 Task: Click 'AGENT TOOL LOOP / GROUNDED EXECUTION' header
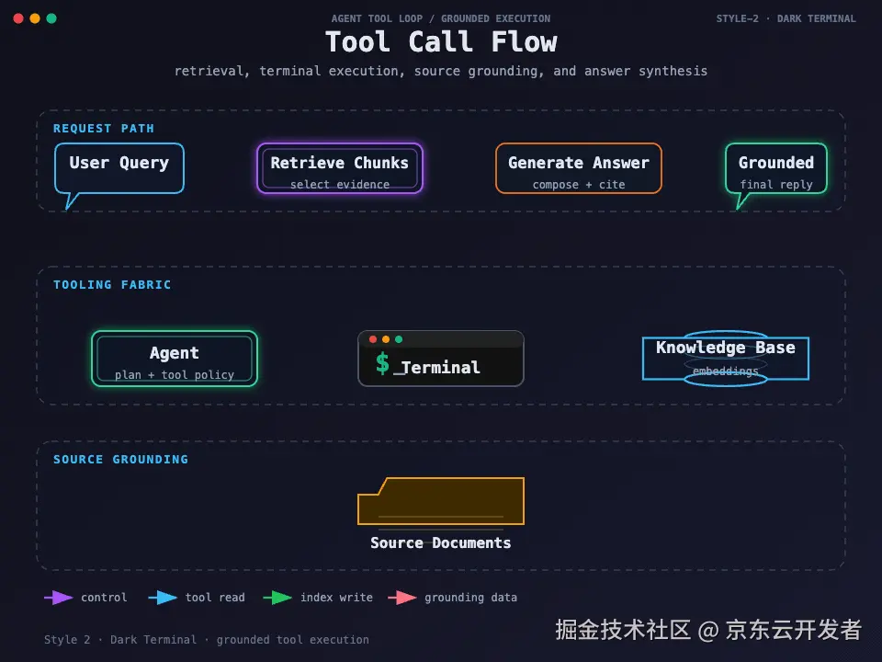441,18
